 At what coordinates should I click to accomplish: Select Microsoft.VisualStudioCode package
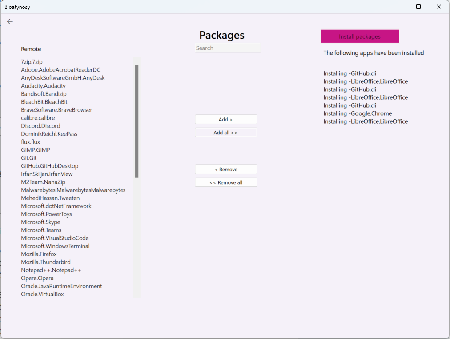point(55,238)
